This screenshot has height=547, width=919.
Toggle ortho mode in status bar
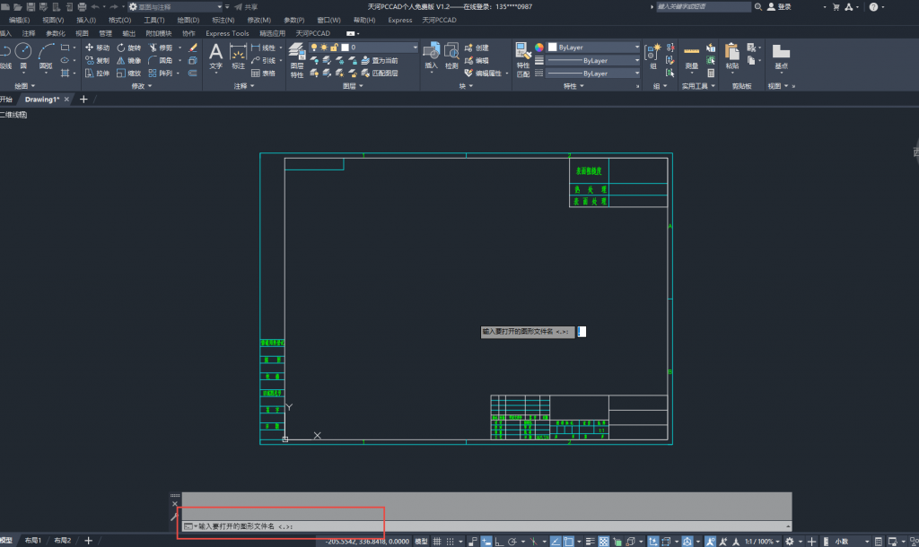point(499,542)
